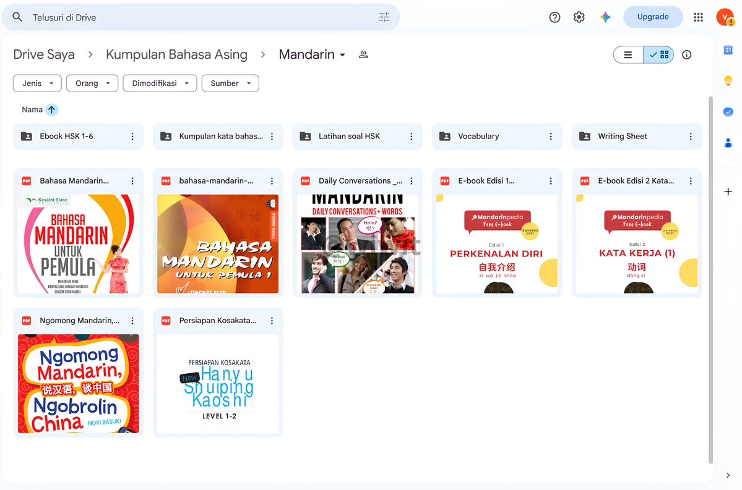The height and width of the screenshot is (490, 742).
Task: Open more actions for bahasa-mandarin- PDF
Action: pos(272,181)
